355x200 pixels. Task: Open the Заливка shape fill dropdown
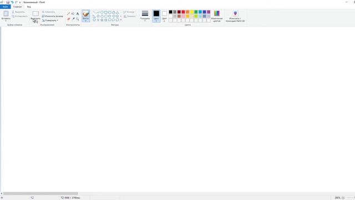[130, 16]
